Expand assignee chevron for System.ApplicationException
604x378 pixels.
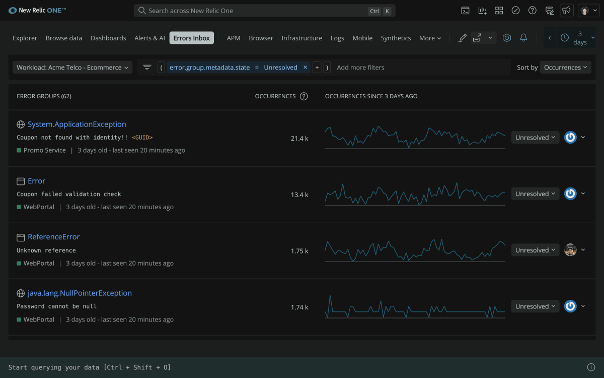[583, 137]
